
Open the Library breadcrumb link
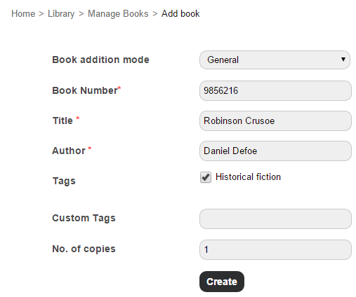[x=61, y=13]
